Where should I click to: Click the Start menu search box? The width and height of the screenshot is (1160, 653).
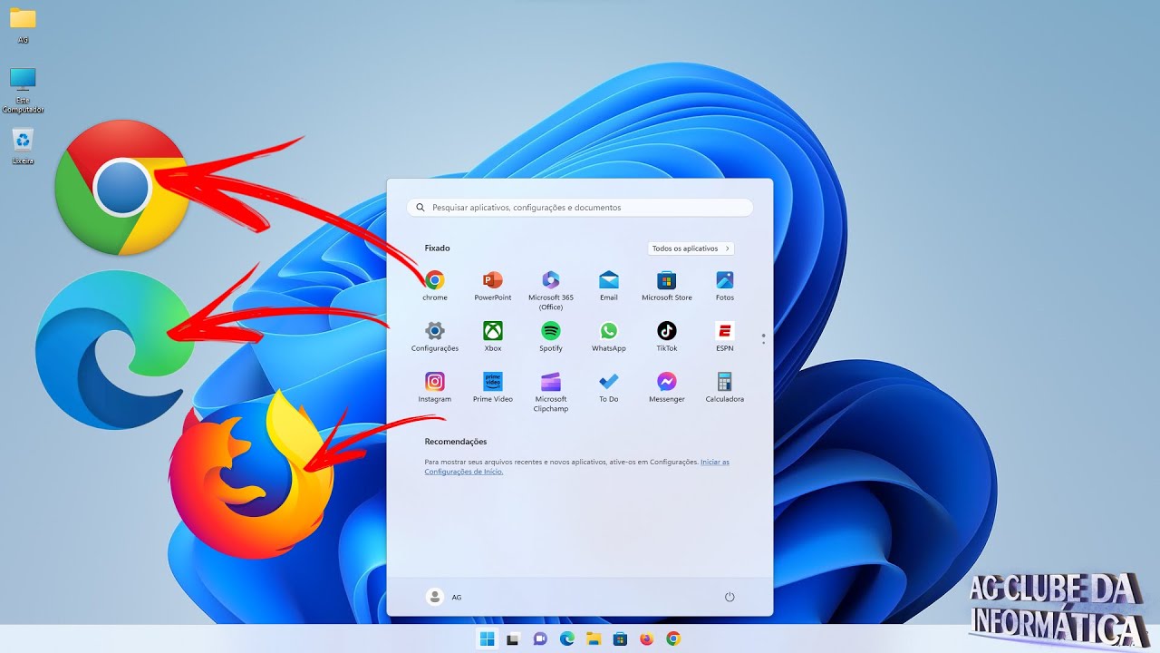[580, 208]
